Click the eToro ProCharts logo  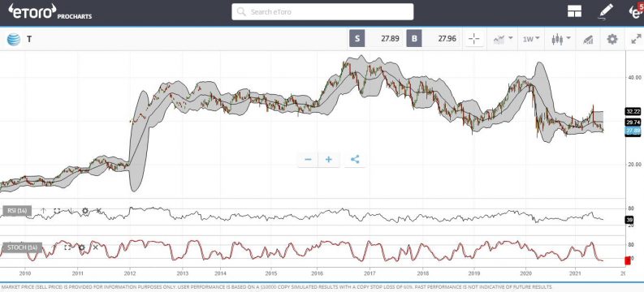click(x=50, y=12)
